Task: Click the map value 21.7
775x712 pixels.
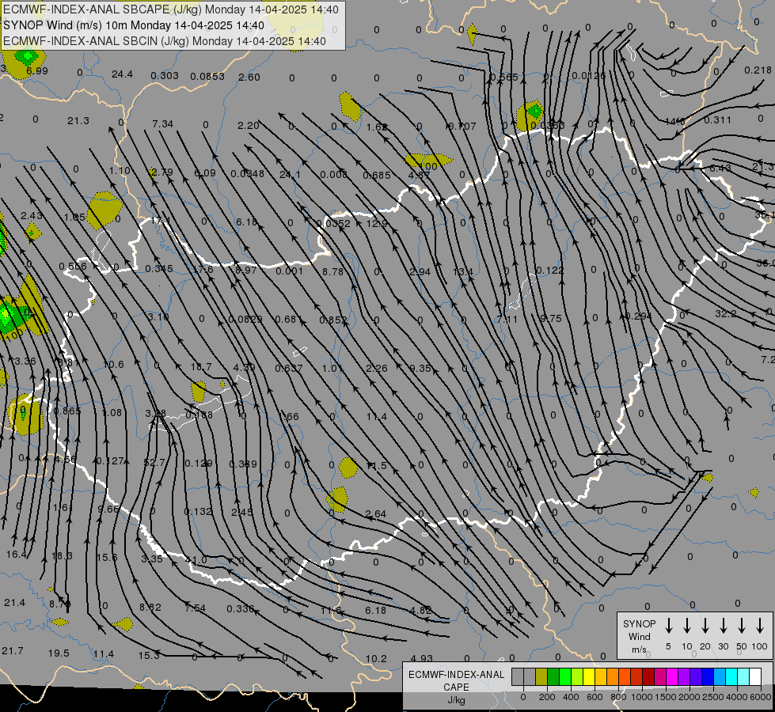Action: (x=13, y=651)
